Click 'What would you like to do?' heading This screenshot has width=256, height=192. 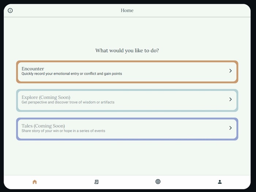click(127, 50)
